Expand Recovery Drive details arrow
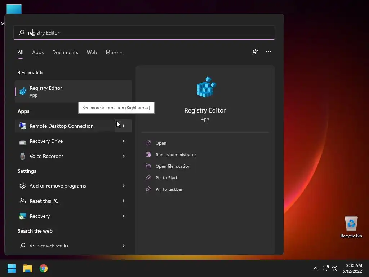369x277 pixels. click(x=123, y=141)
